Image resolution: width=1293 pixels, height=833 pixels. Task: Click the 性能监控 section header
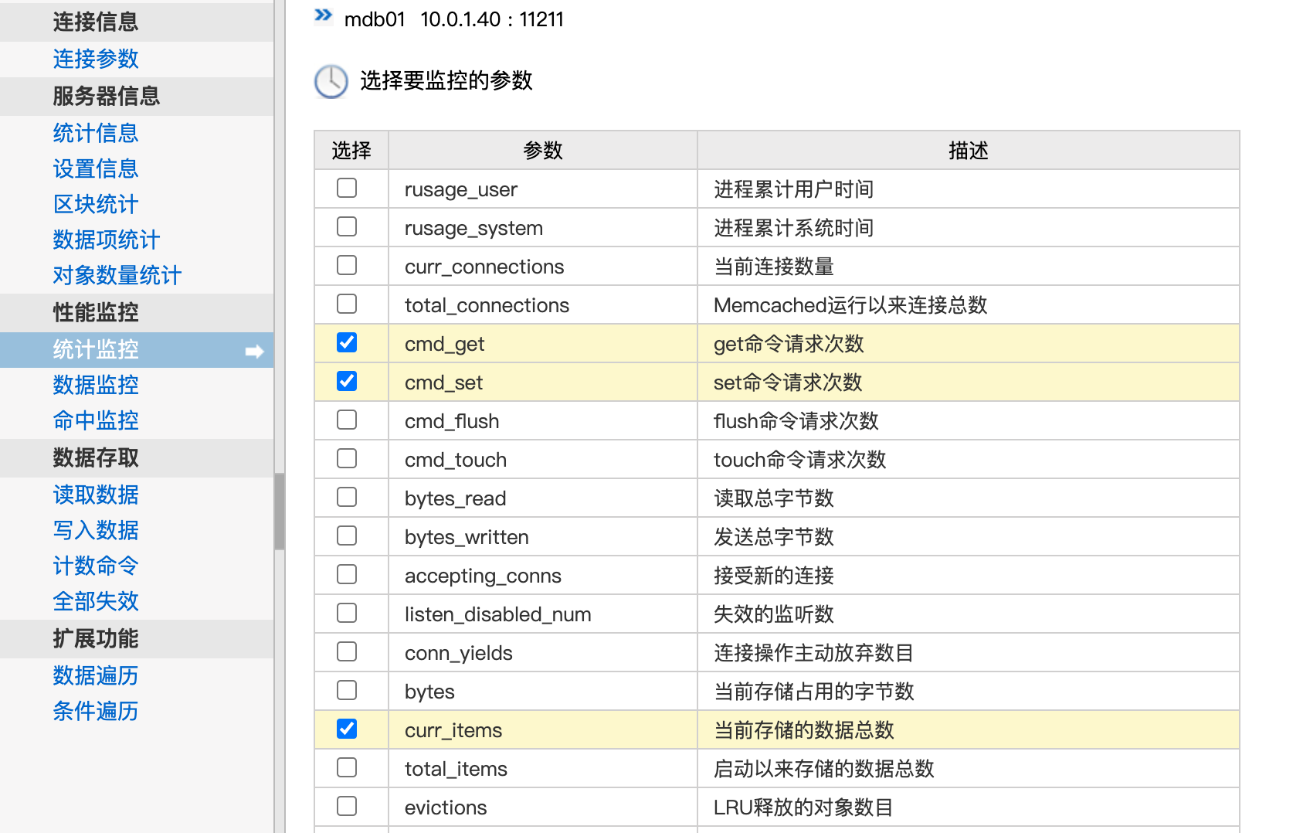pos(137,312)
